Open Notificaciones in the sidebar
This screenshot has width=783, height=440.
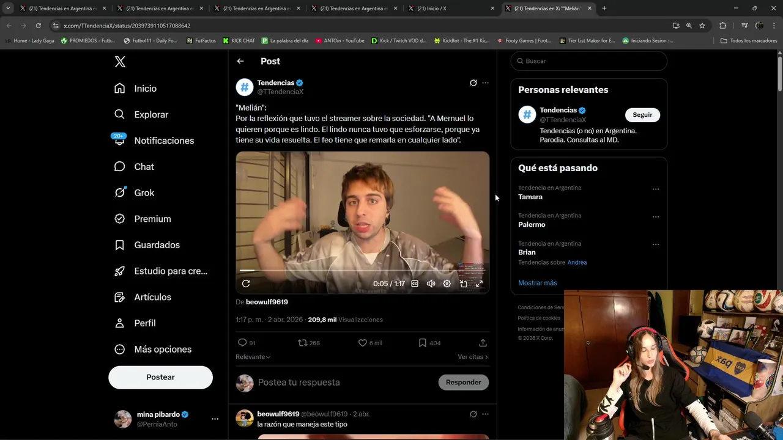point(154,141)
